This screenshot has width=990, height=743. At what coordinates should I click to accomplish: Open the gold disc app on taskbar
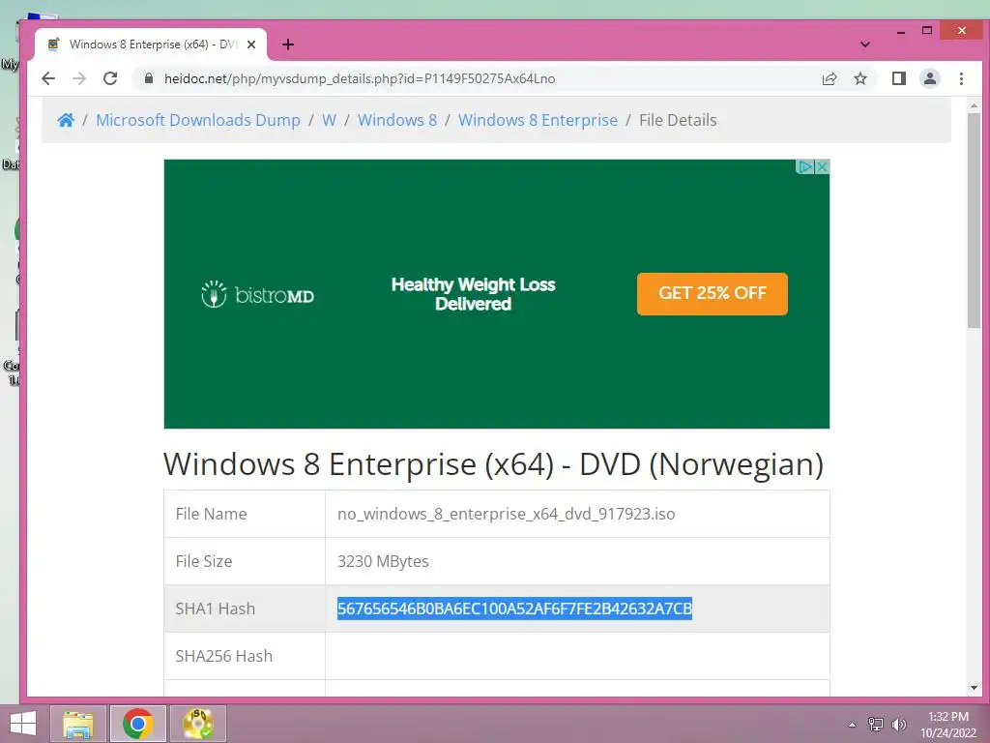(197, 724)
